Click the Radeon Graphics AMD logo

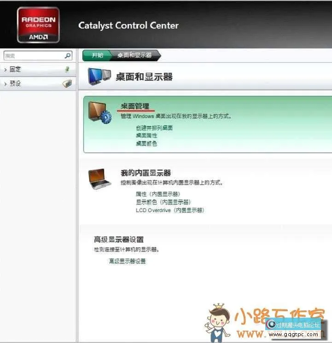tap(38, 25)
